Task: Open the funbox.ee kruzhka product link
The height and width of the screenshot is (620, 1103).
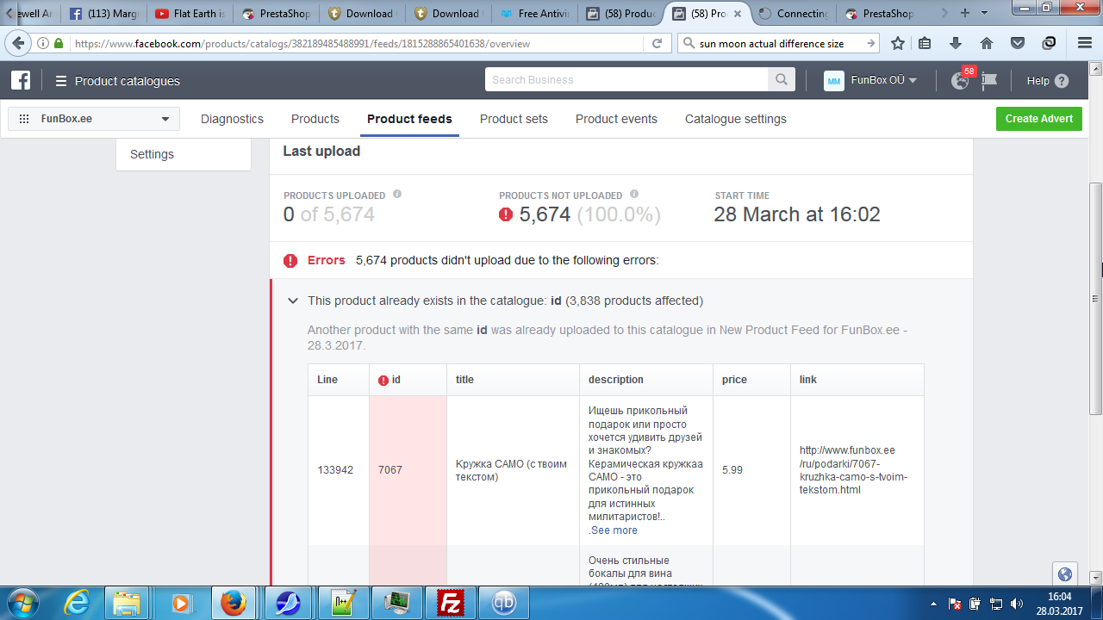Action: coord(853,470)
